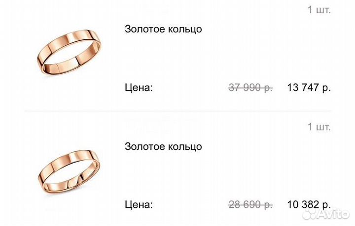
Task: Click the 'Цена:' label of the first ring
Action: click(x=139, y=87)
